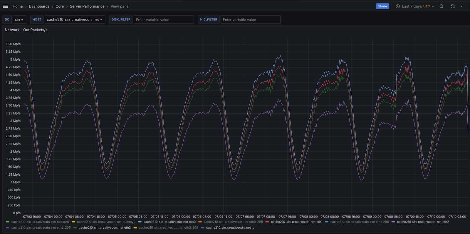Screen dimensions: 470x234
Task: Toggle the eth3_205 series legend label
Action: coord(169,228)
